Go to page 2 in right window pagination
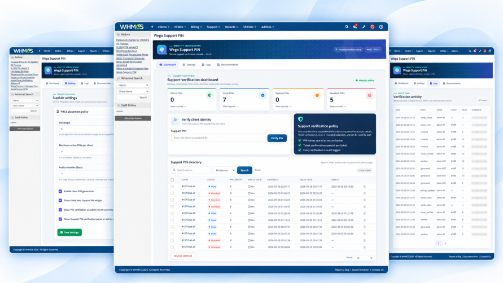The image size is (503, 283). coord(445,244)
